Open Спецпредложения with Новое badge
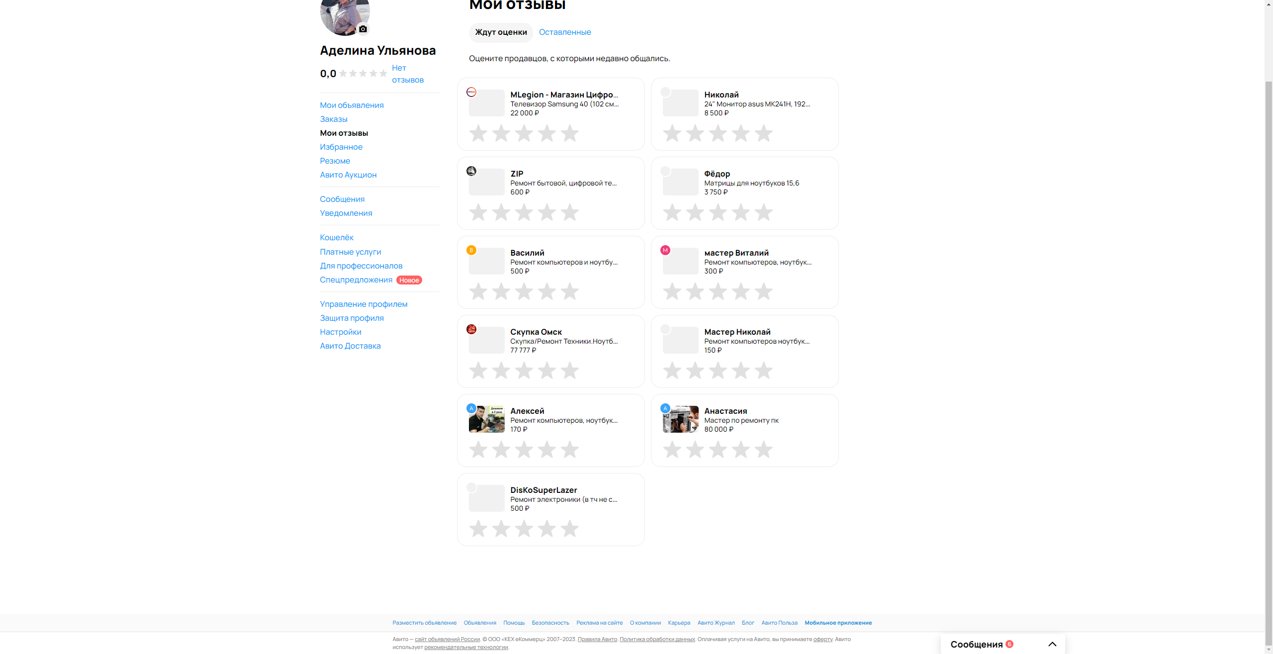The height and width of the screenshot is (654, 1273). point(356,280)
